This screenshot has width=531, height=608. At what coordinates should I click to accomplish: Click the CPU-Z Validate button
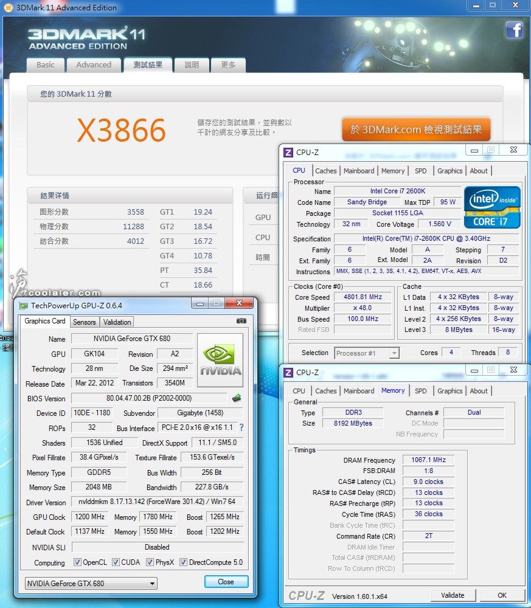coord(453,595)
